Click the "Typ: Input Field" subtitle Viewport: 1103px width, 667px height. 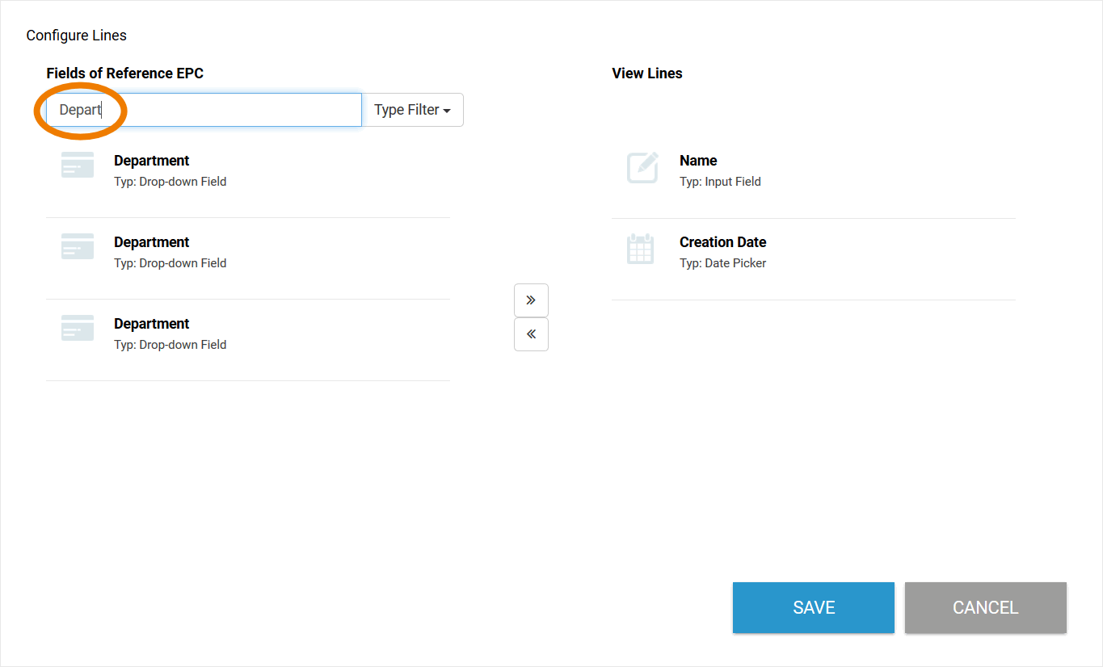tap(720, 182)
